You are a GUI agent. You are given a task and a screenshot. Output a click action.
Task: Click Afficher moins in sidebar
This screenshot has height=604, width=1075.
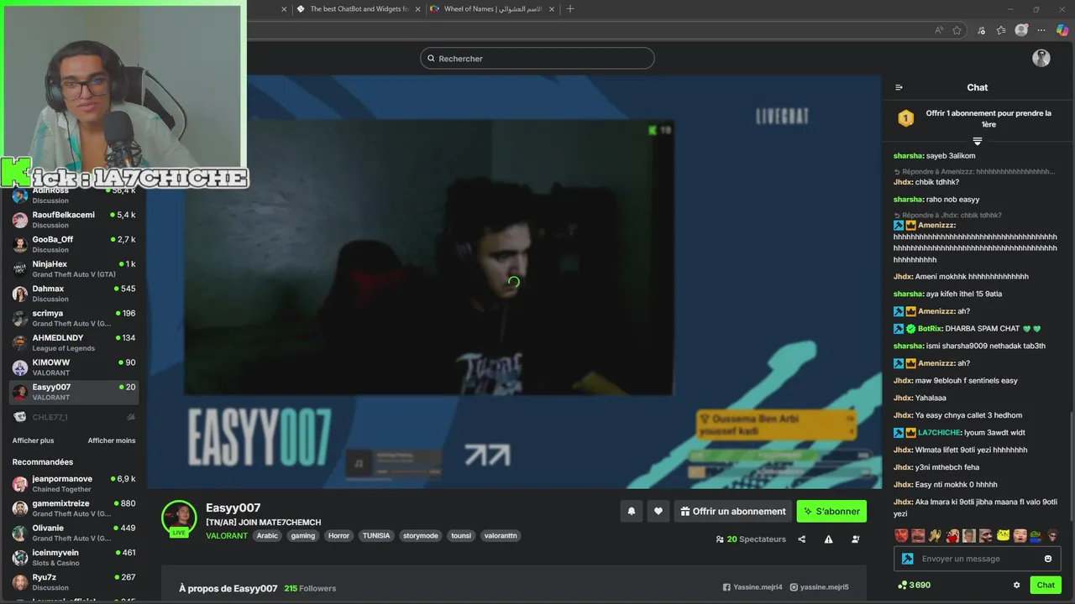tap(112, 440)
